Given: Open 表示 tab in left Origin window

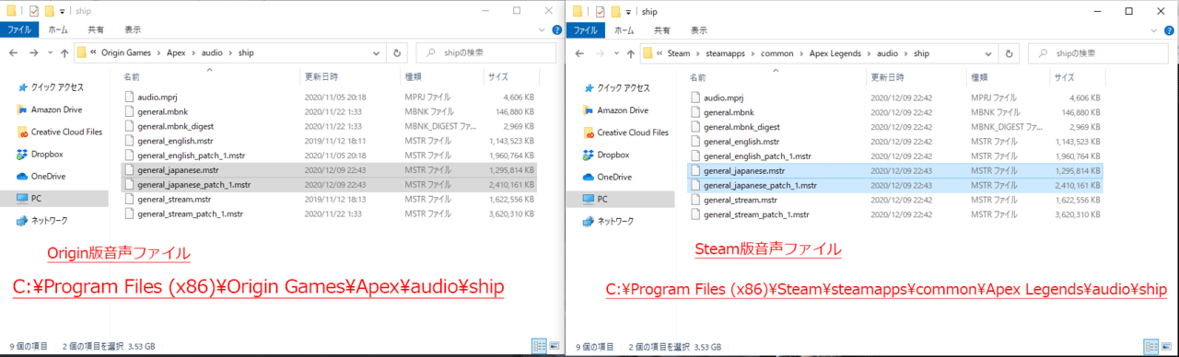Looking at the screenshot, I should click(133, 30).
